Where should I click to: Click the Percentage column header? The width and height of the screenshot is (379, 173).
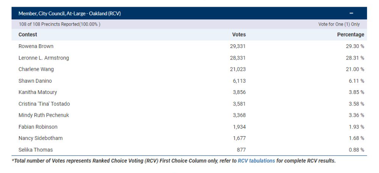click(350, 35)
